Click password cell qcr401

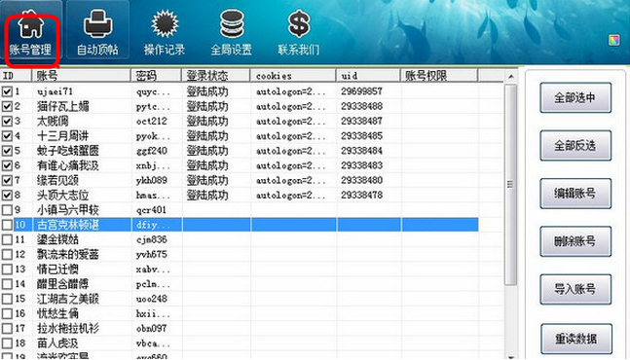pos(151,210)
